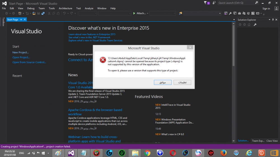The height and width of the screenshot is (157, 280).
Task: Click Explore what's new in Team Services link
Action: pos(95,41)
